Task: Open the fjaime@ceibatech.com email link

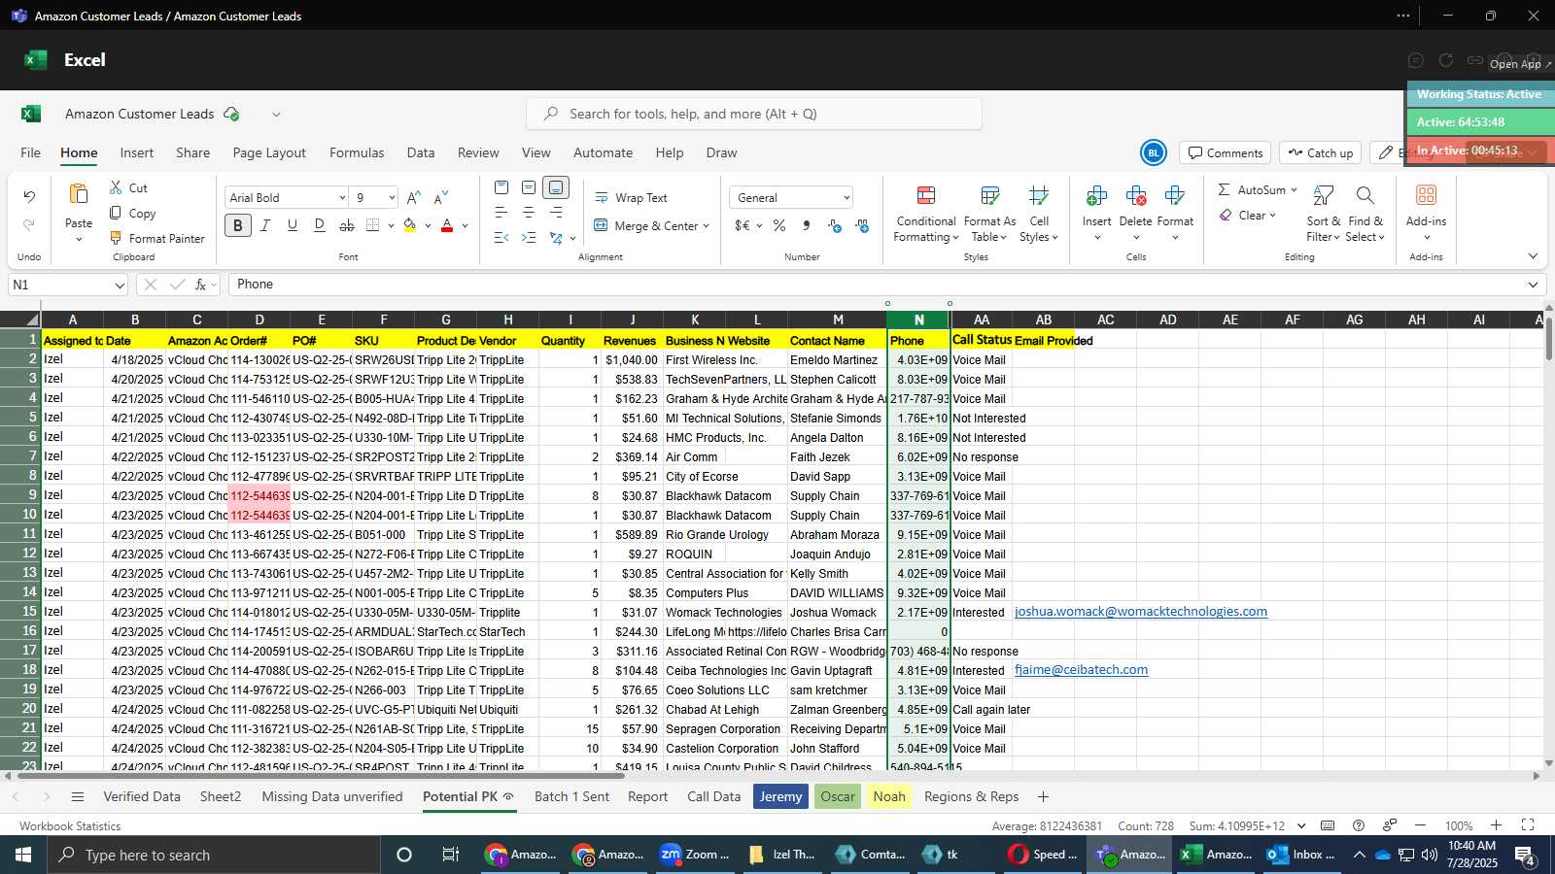Action: (1082, 670)
